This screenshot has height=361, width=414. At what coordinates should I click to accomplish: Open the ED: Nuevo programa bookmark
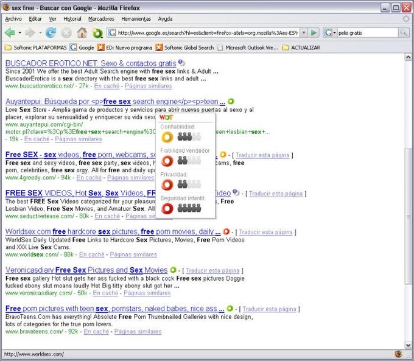125,47
